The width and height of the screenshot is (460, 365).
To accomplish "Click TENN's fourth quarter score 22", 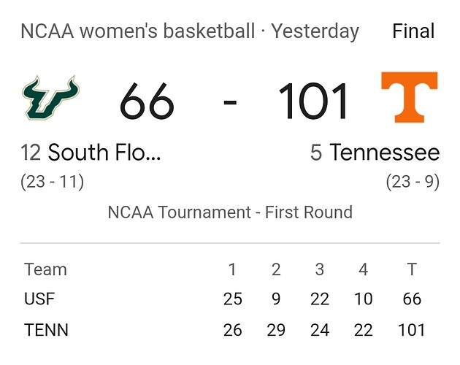I will [364, 330].
